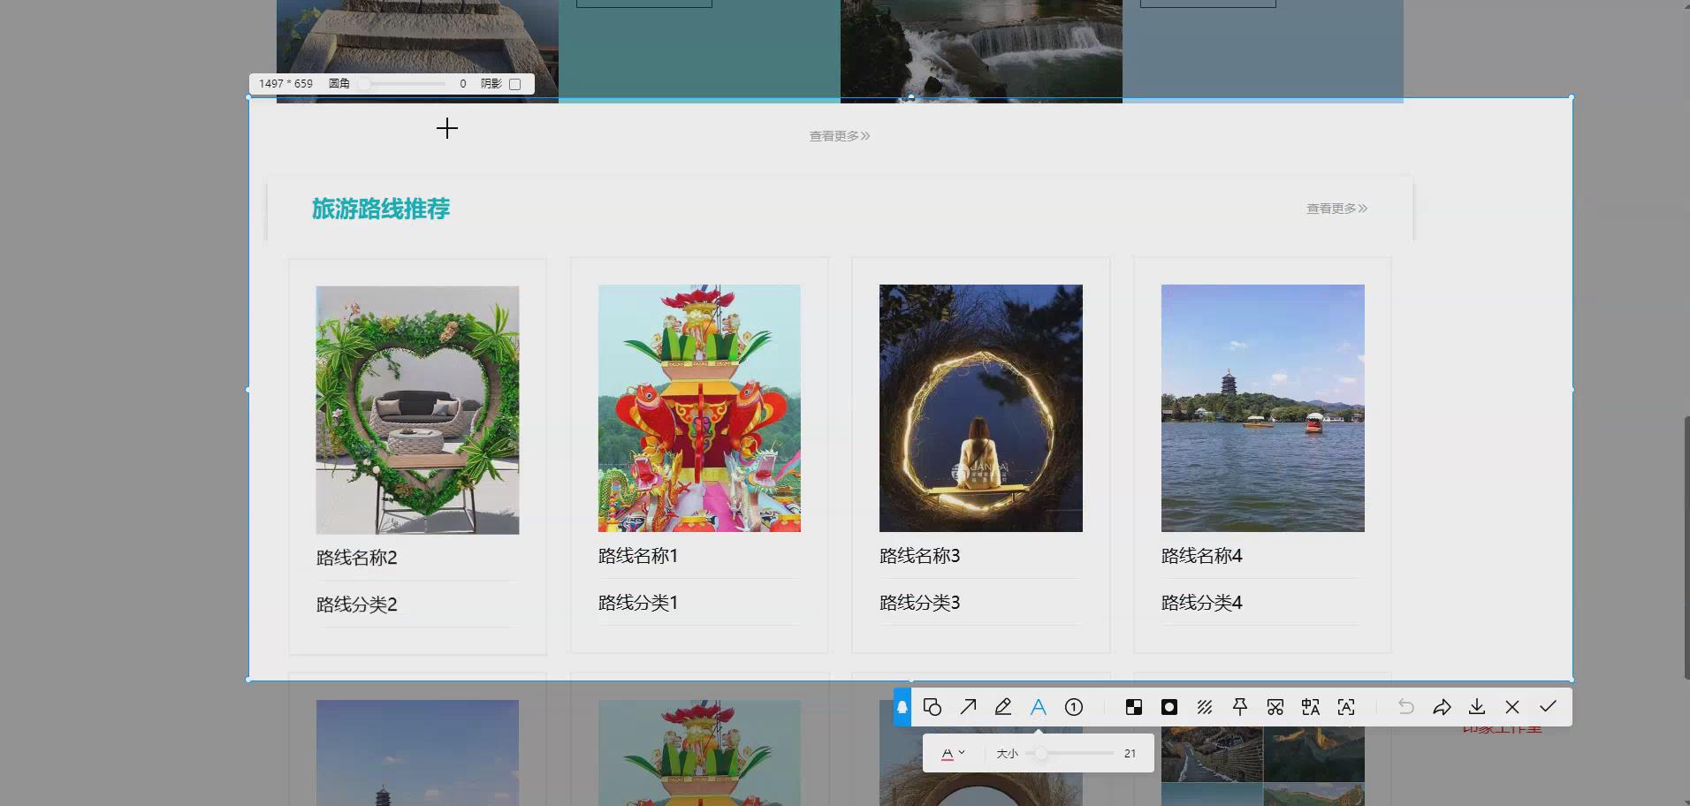Expand 查看更多 beside 旅游路线推荐

pos(1336,209)
